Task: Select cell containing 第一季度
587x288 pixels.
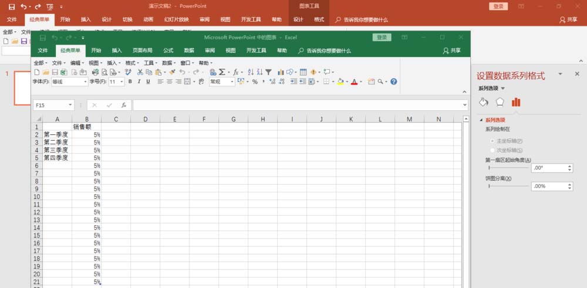Action: [58, 134]
